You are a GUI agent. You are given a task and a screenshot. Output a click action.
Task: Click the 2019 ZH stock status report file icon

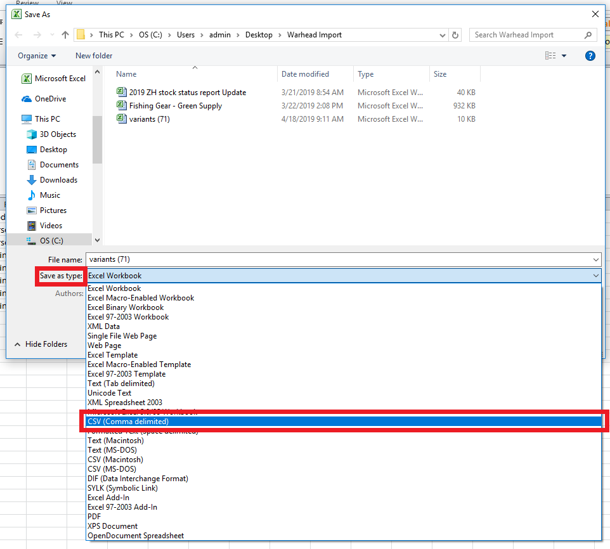coord(121,92)
